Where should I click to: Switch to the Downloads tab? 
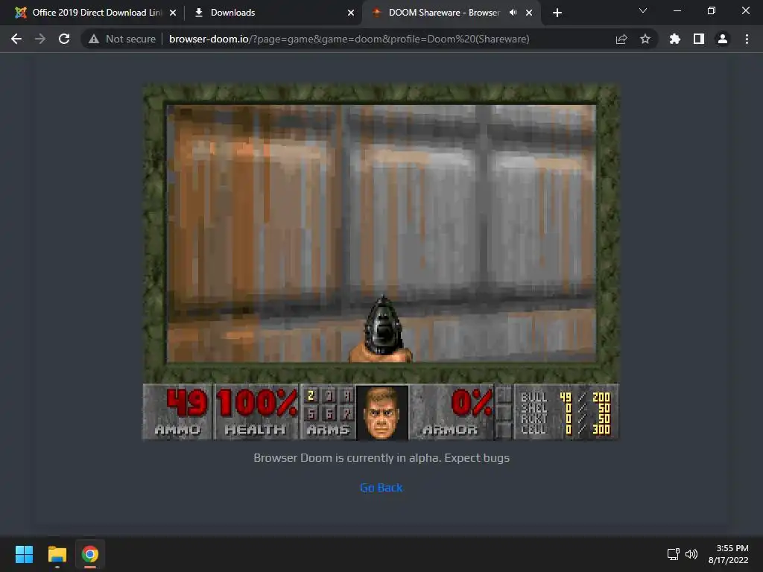tap(232, 13)
